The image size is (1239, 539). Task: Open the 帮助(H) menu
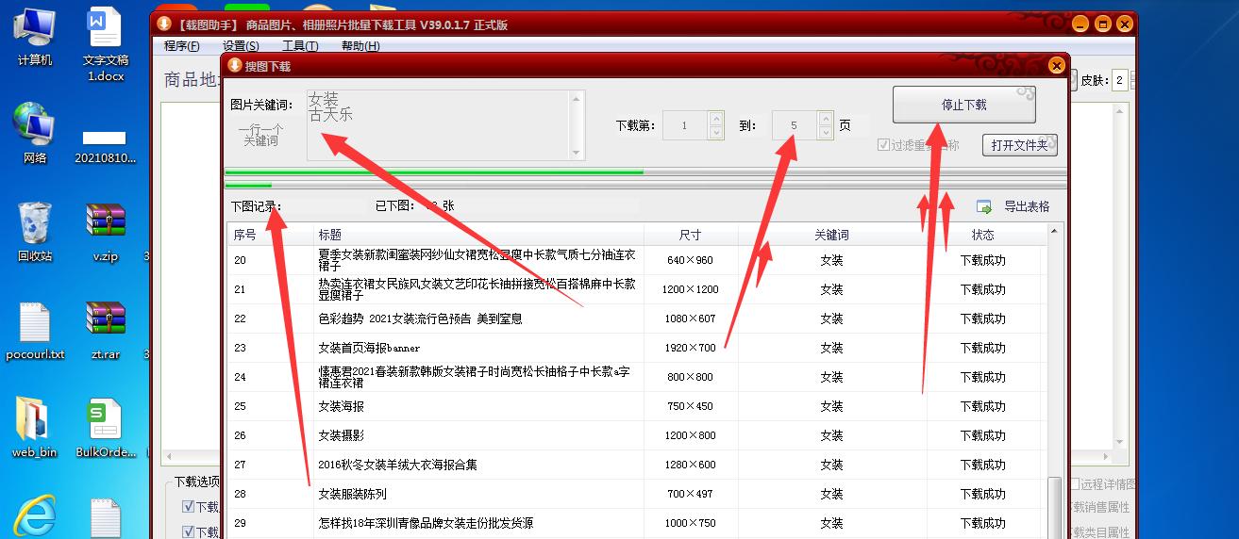point(360,45)
